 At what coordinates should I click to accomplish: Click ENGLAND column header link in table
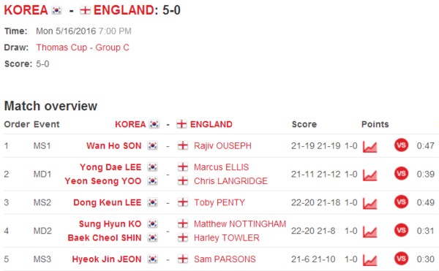coord(211,124)
